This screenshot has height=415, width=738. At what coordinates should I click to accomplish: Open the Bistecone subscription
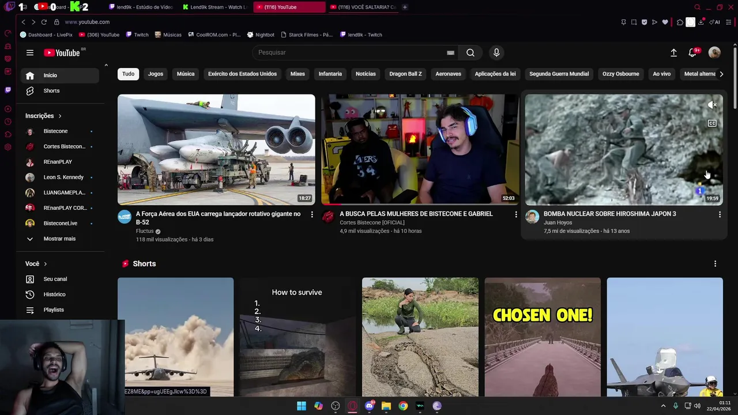pyautogui.click(x=59, y=131)
